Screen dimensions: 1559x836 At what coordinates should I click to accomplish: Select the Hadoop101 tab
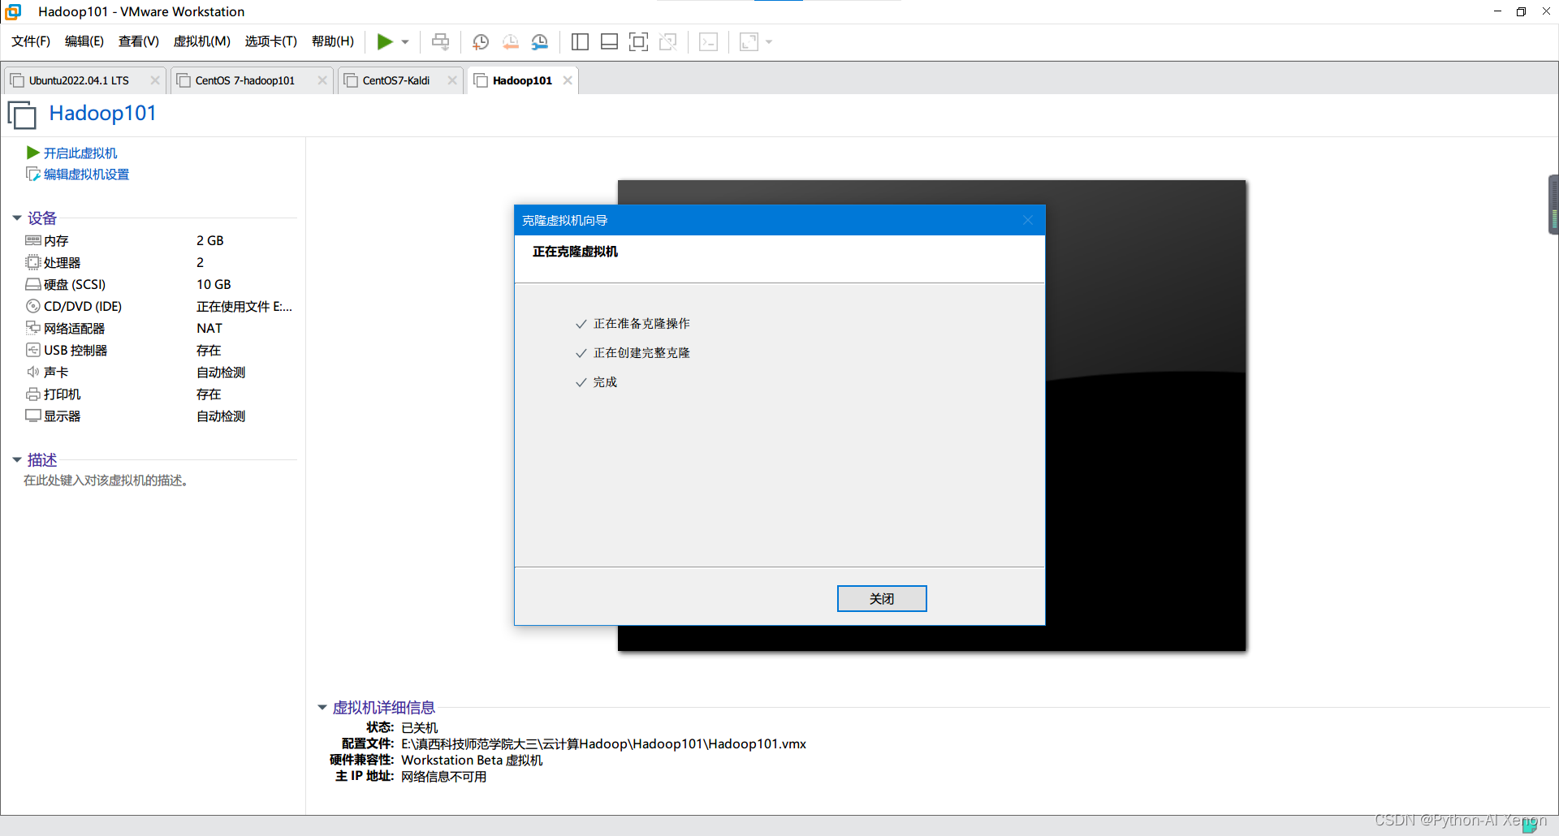click(x=522, y=80)
